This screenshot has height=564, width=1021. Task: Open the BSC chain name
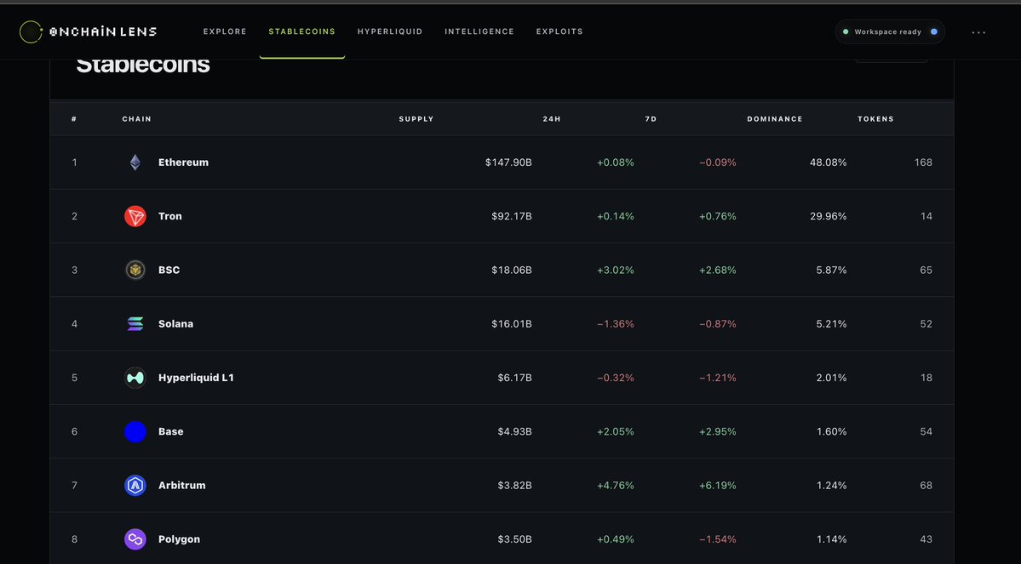pos(169,270)
